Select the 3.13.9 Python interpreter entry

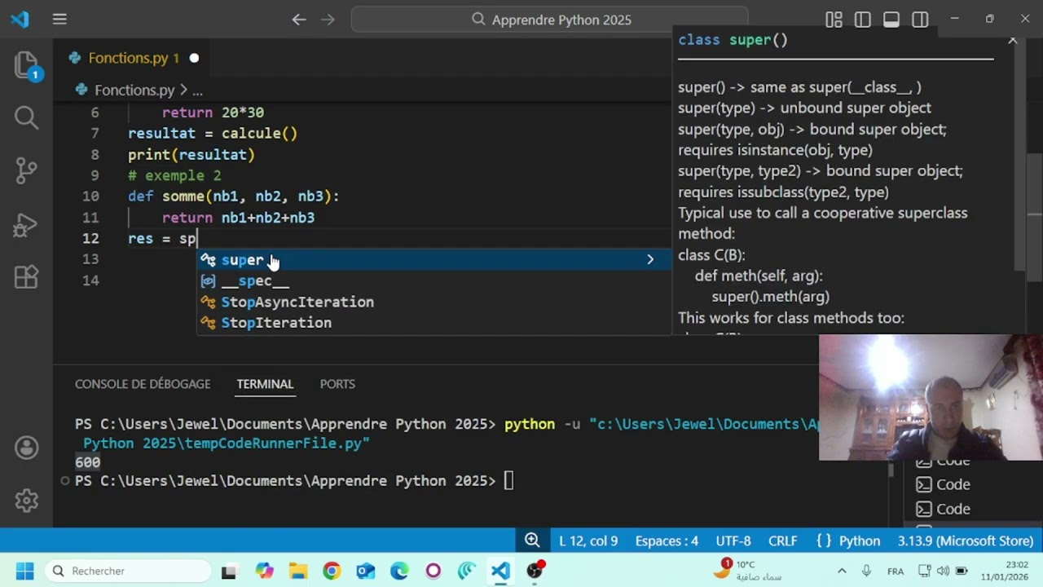966,541
